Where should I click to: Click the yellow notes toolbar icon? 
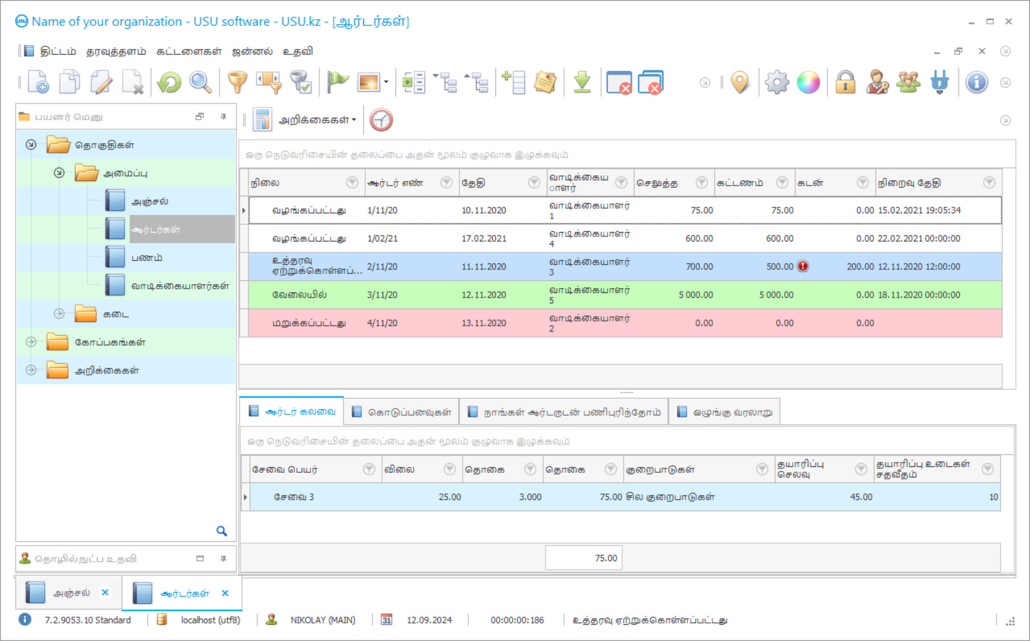(x=545, y=82)
